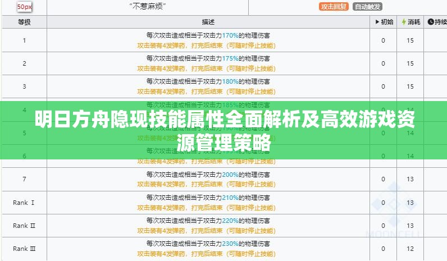The height and width of the screenshot is (261, 447).
Task: Click the 230% physical damage description line
Action: pos(208,244)
